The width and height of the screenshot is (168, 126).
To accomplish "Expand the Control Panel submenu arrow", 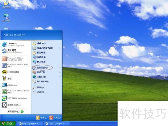I will coord(60,68).
